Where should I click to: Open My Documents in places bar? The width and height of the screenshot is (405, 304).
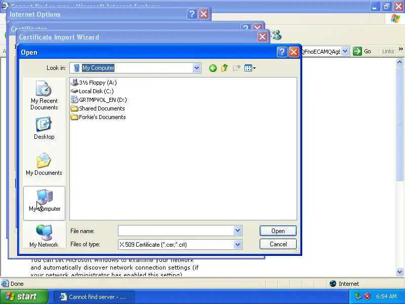(44, 164)
